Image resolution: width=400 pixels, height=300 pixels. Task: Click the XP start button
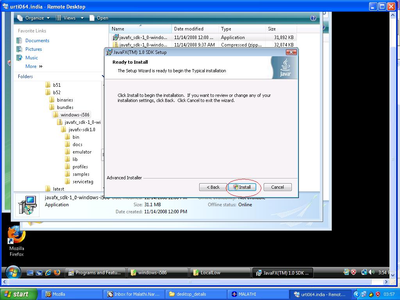[x=17, y=294]
